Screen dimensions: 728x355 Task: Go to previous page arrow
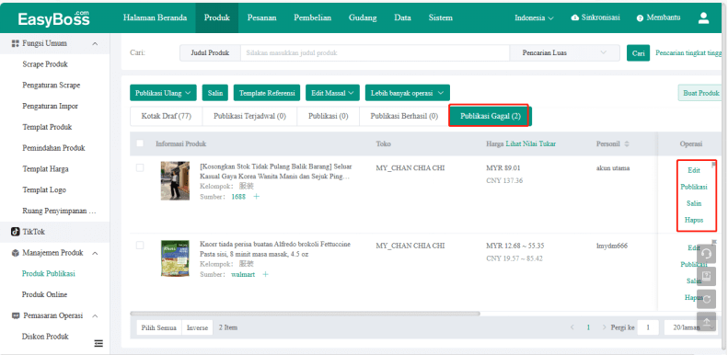[572, 327]
